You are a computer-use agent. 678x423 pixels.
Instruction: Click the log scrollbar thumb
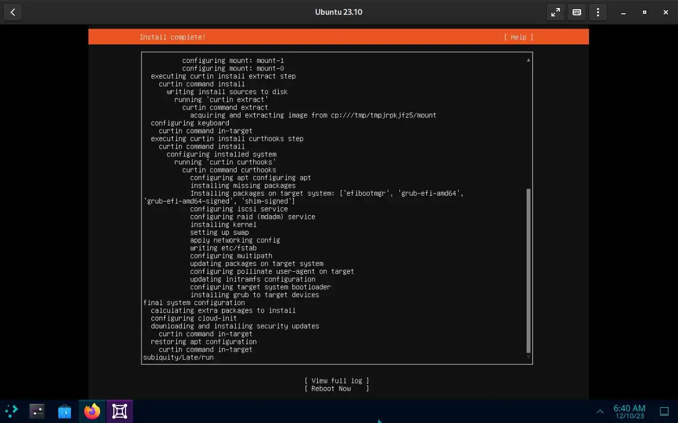[x=528, y=270]
